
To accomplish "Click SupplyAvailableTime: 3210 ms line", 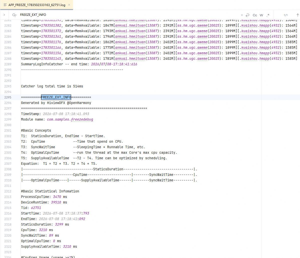I will [x=49, y=247].
